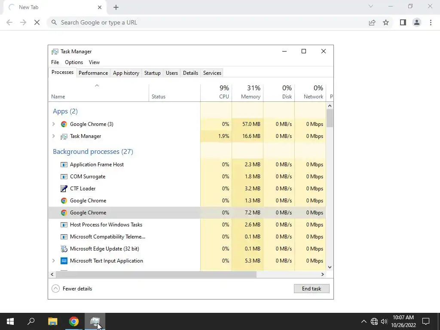Open the Options menu in Task Manager
The height and width of the screenshot is (330, 440).
click(x=74, y=62)
